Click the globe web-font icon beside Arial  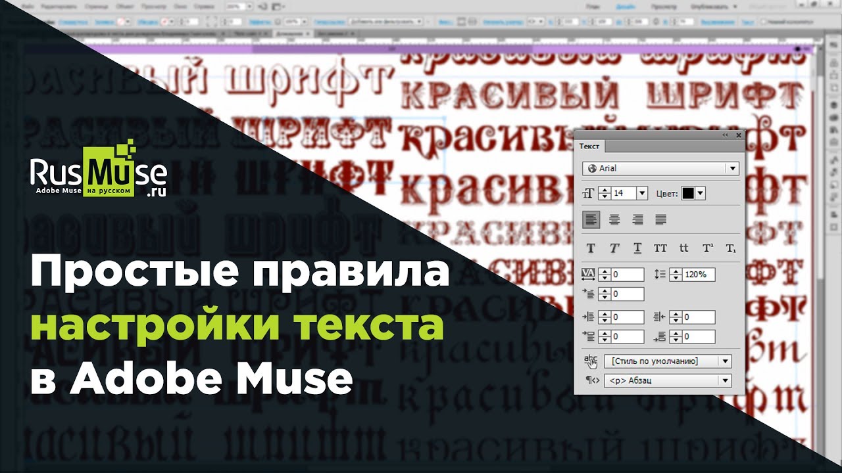click(591, 168)
